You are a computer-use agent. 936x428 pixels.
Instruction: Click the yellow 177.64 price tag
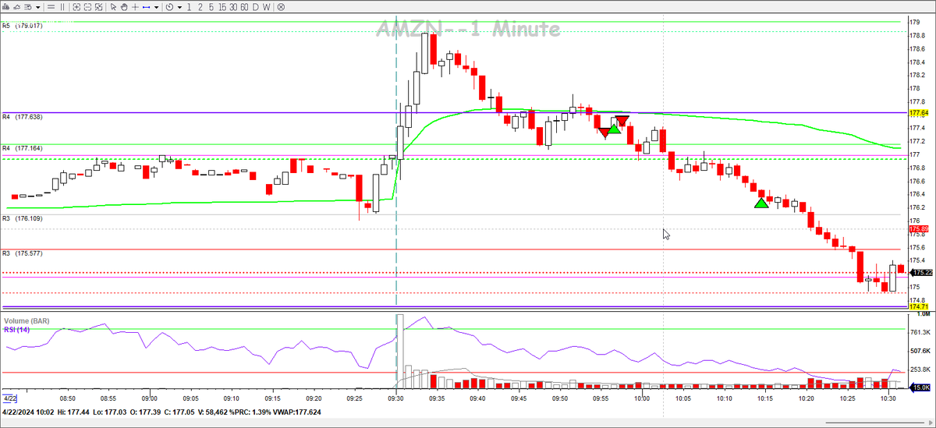918,113
